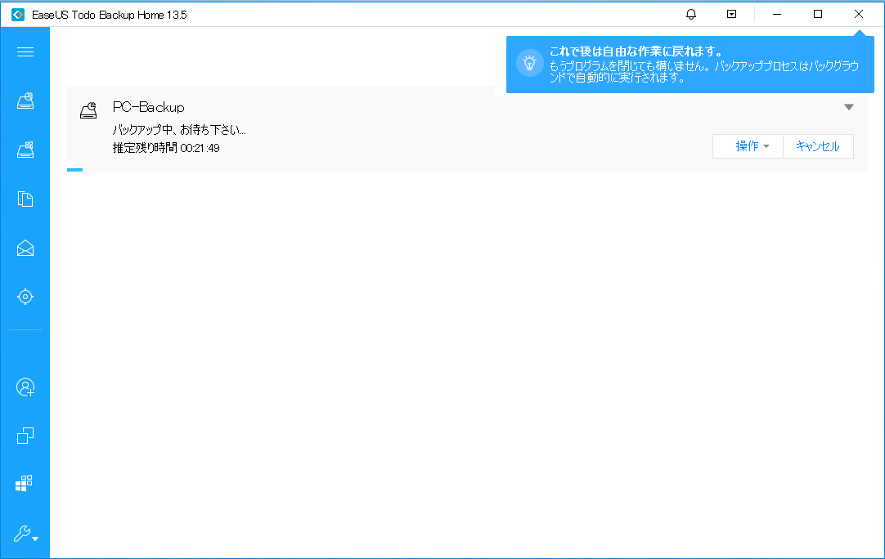
Task: Open the account icon in the sidebar
Action: [25, 387]
